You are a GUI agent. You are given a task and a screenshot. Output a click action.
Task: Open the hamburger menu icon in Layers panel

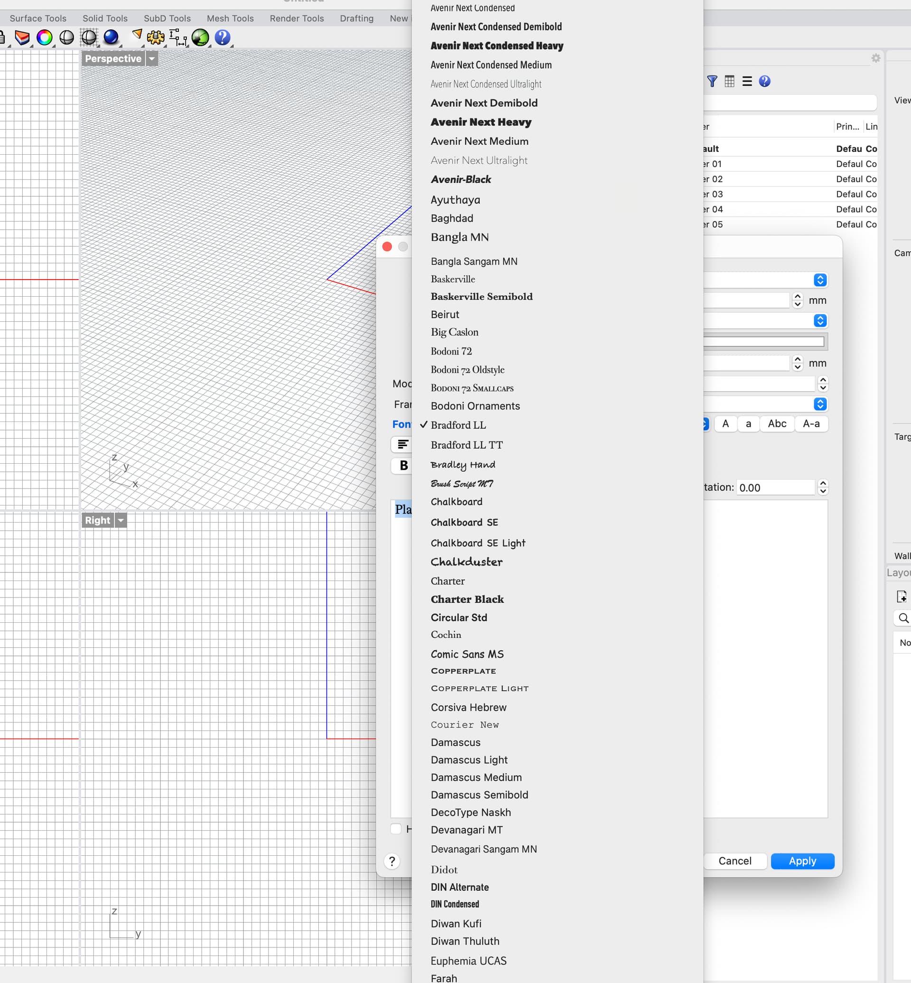747,81
